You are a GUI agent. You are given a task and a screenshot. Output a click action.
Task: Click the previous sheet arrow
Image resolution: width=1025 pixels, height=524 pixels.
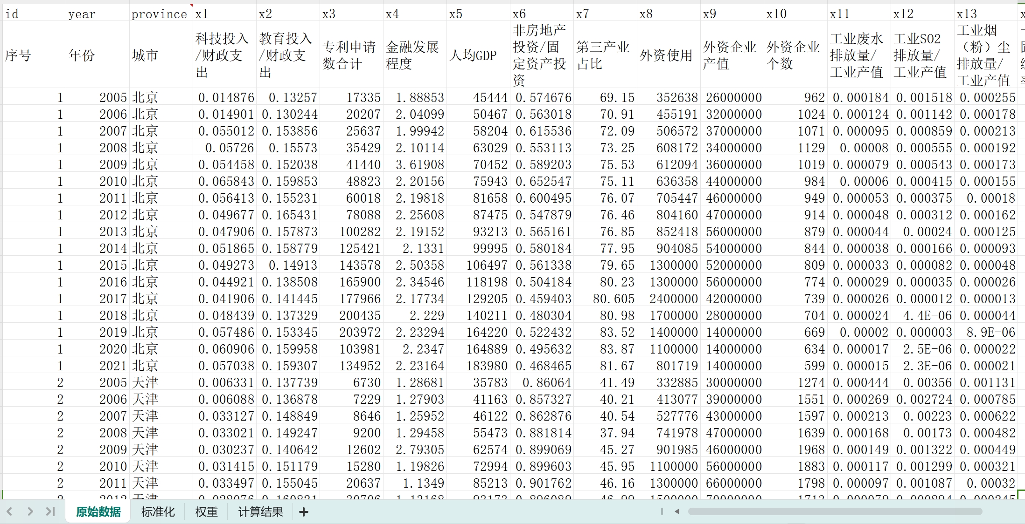[9, 511]
